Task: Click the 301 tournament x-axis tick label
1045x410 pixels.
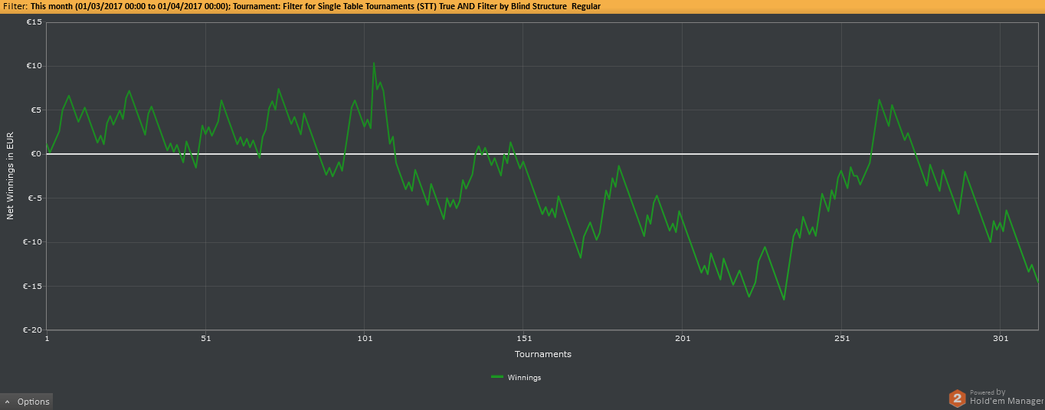Action: tap(1001, 339)
